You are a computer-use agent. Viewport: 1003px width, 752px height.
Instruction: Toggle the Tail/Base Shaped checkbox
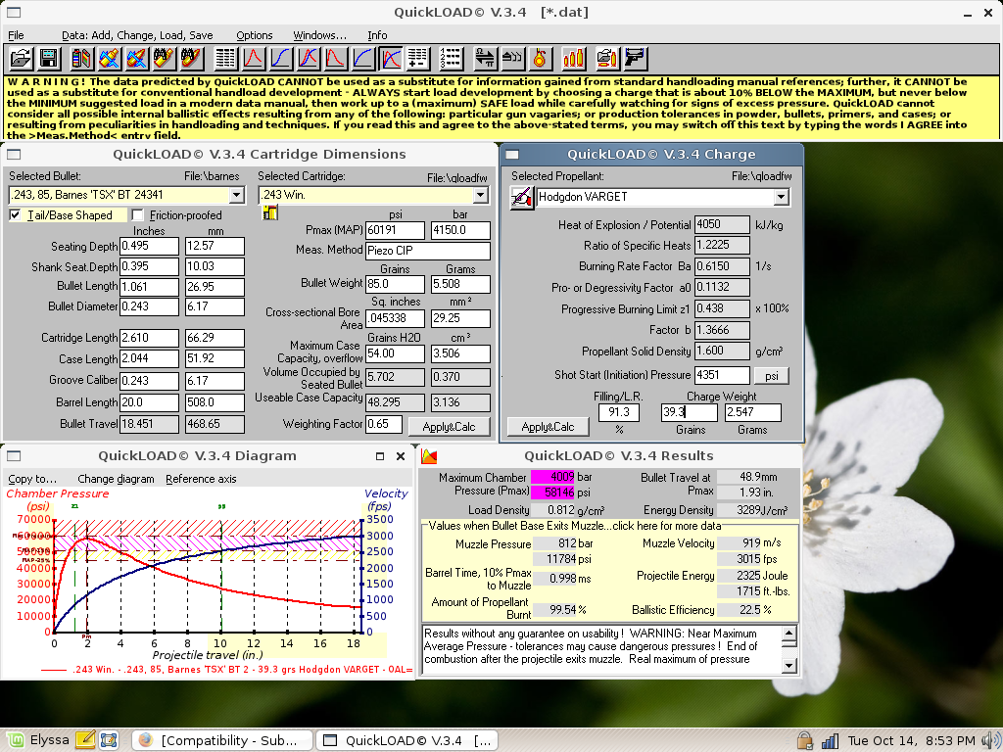click(15, 214)
